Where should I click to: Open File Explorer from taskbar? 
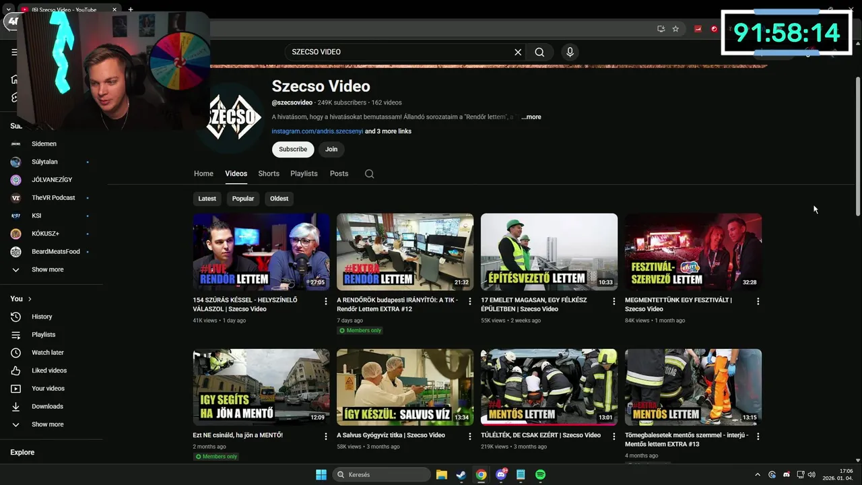[x=442, y=475]
